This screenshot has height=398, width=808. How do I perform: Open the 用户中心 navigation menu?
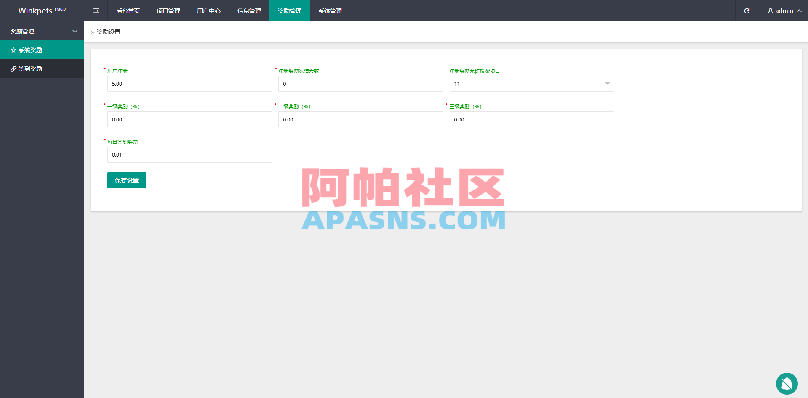click(208, 11)
